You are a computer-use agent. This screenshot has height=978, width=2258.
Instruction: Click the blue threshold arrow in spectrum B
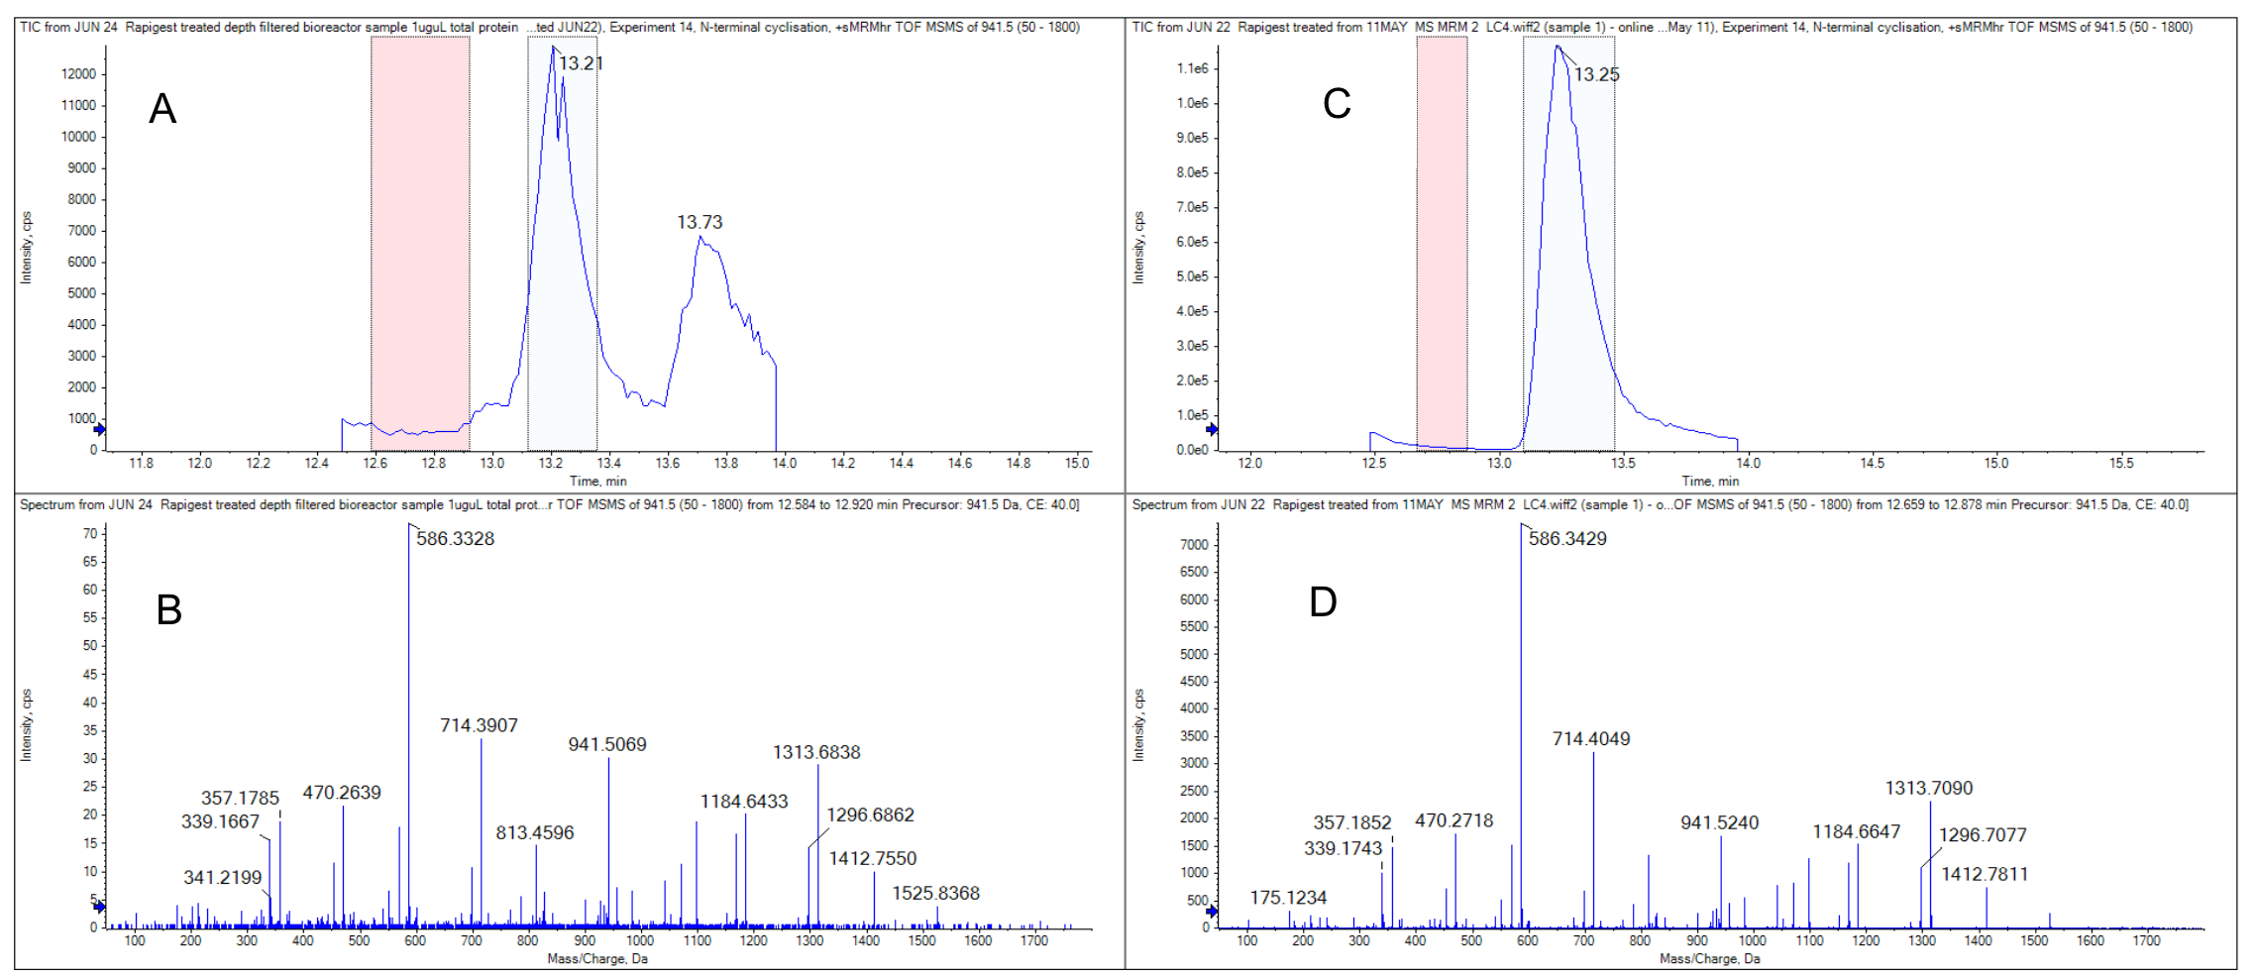click(99, 907)
